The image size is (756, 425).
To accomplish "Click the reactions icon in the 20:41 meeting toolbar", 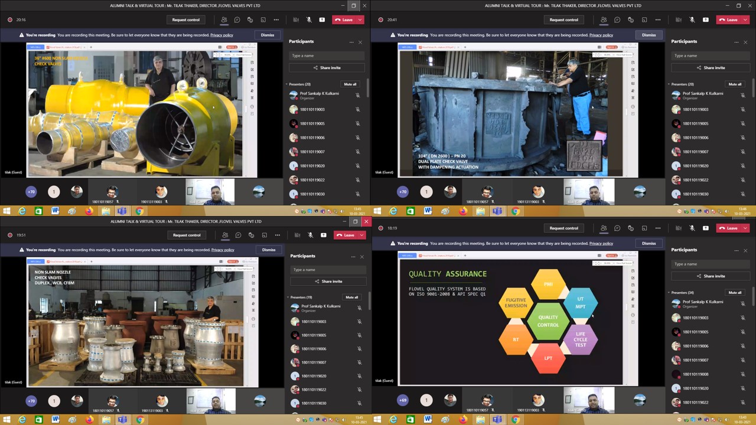I will (630, 19).
